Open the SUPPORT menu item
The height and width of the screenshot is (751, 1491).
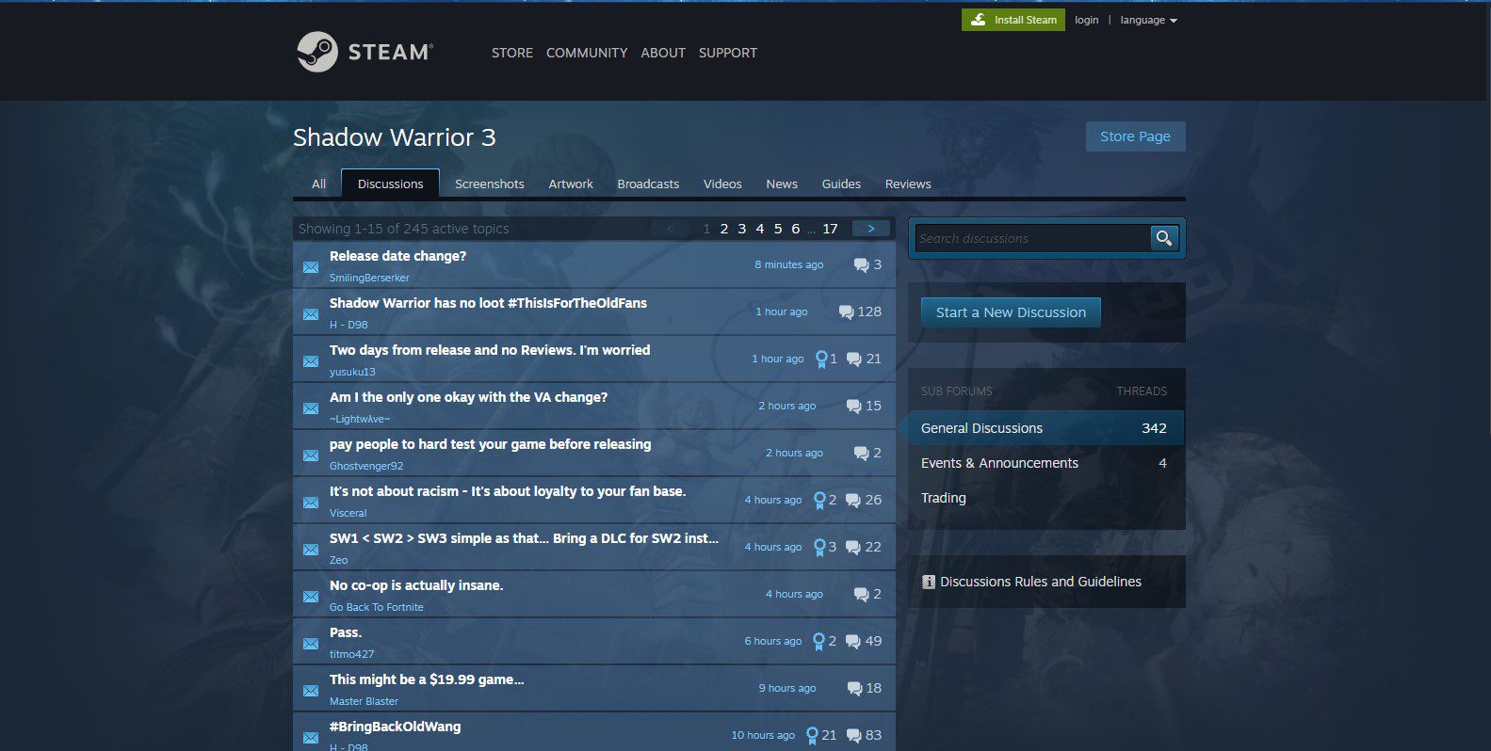(x=728, y=53)
